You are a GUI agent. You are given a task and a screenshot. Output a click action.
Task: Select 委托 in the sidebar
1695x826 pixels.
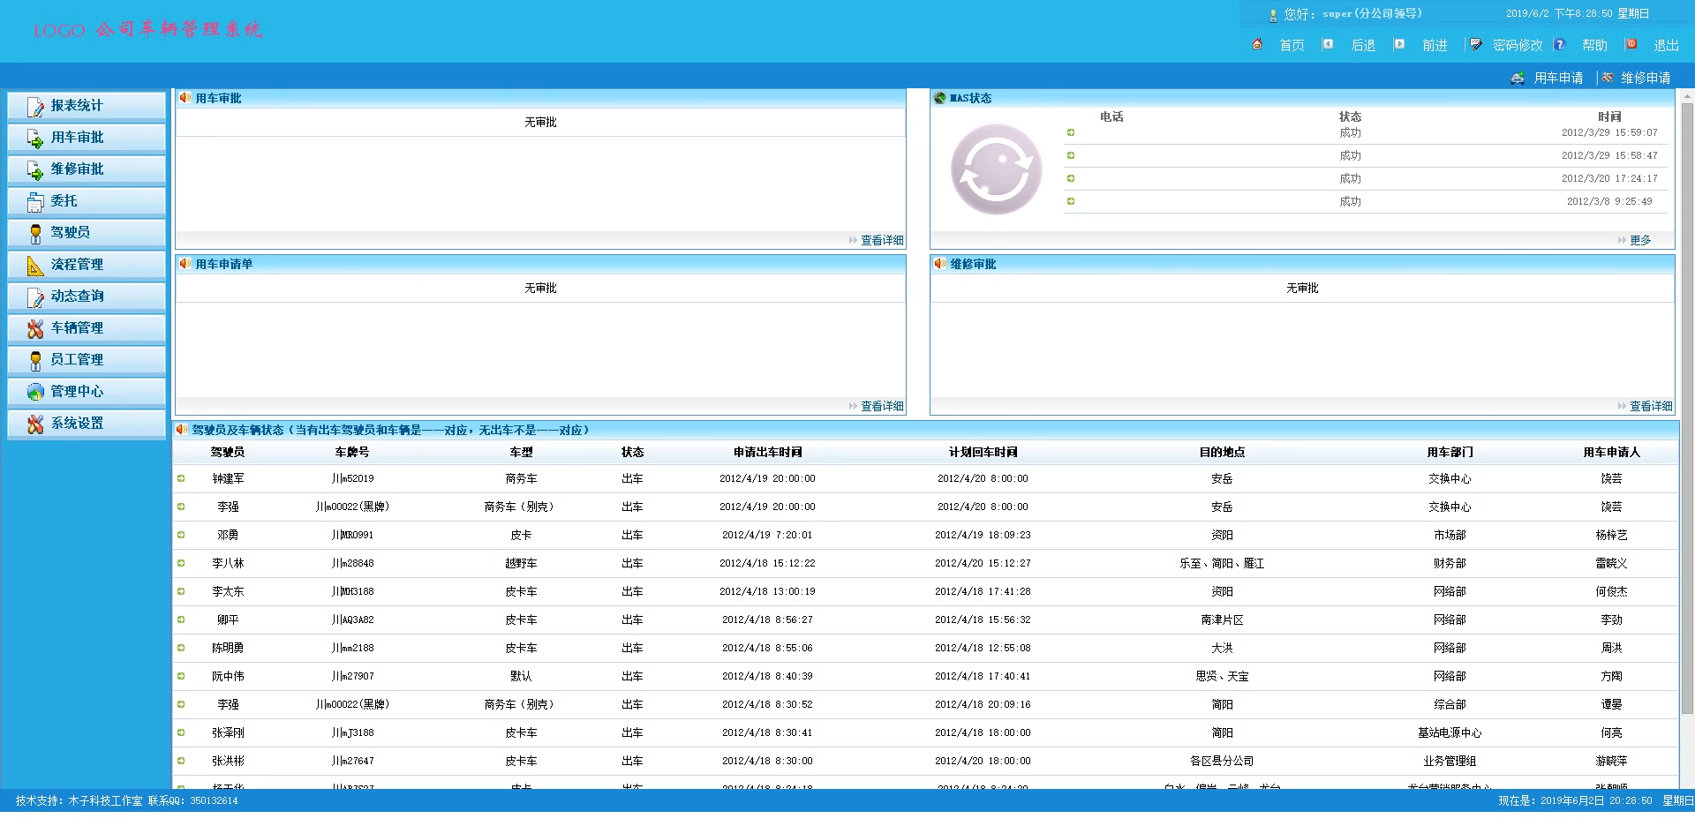tap(87, 201)
